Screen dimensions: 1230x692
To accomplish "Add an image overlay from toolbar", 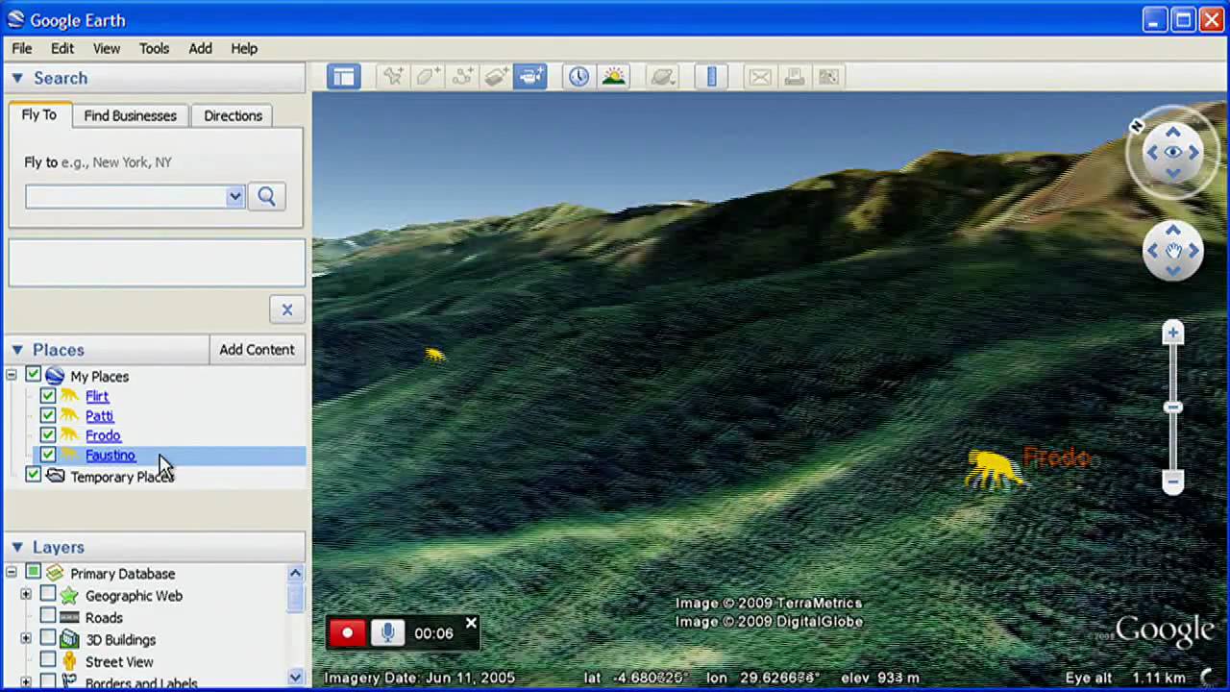I will click(x=496, y=77).
